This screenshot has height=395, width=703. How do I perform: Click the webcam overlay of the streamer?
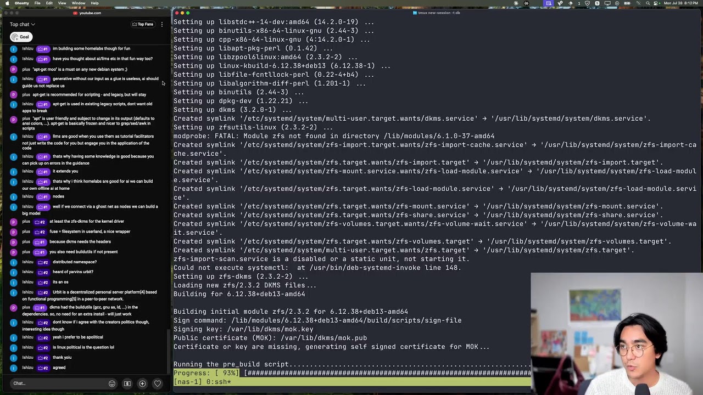(x=617, y=334)
